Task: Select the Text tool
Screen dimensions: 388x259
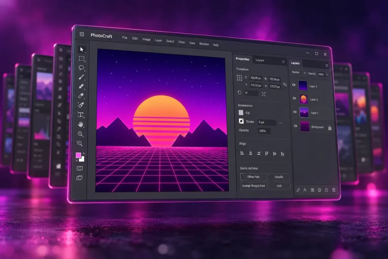Action: (81, 115)
